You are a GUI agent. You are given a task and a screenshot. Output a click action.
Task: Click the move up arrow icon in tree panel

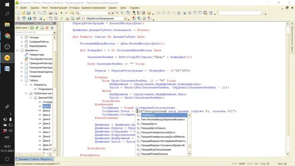[52, 28]
